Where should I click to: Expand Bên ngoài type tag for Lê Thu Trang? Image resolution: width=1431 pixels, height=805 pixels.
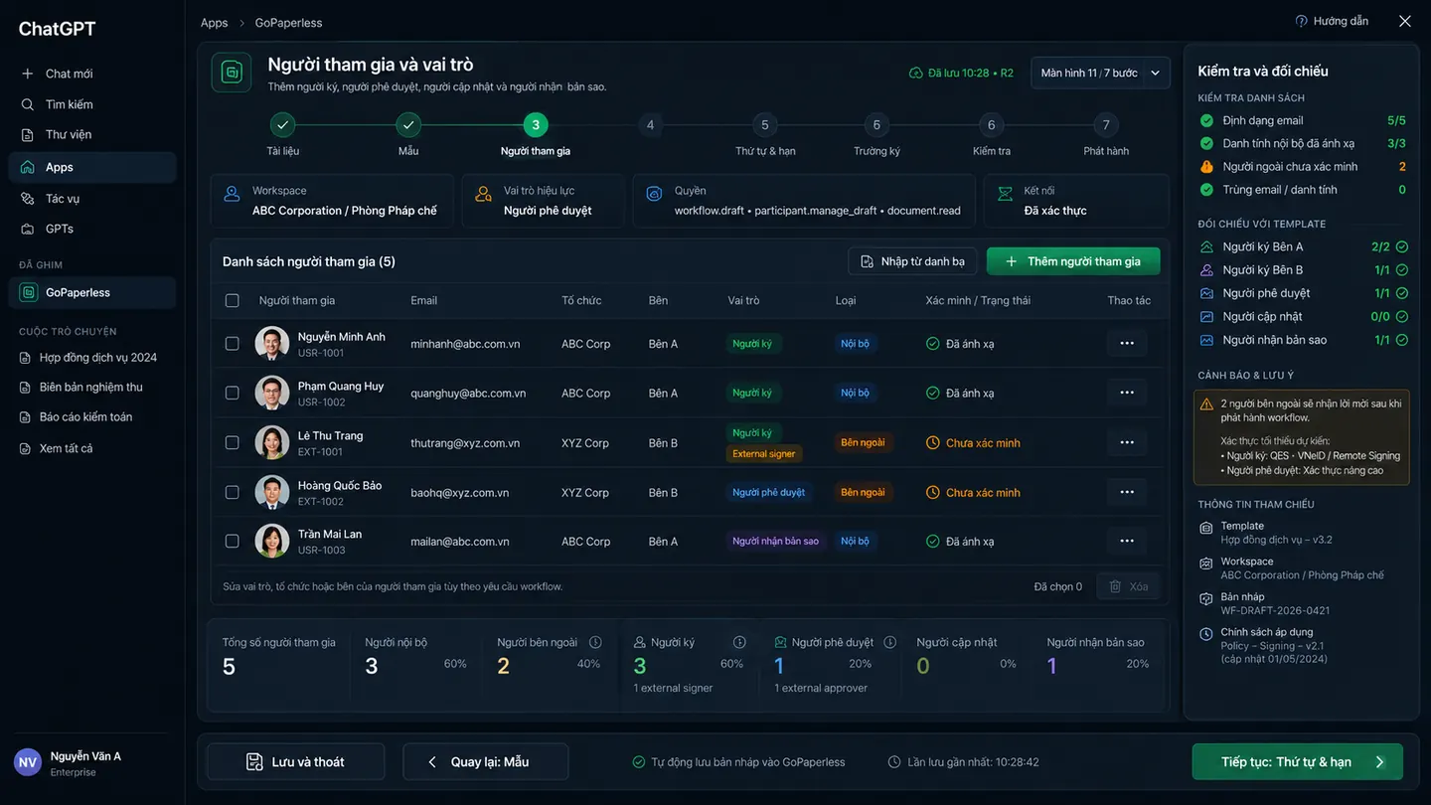(863, 442)
